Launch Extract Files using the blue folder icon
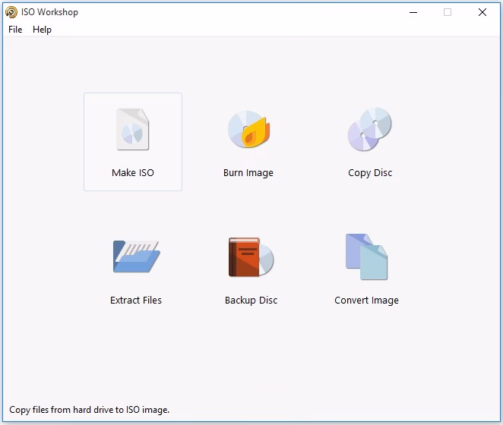The height and width of the screenshot is (425, 503). [x=135, y=257]
